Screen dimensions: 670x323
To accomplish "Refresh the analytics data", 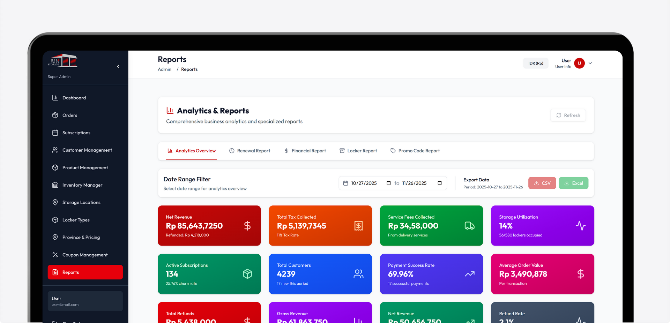I will click(x=568, y=115).
